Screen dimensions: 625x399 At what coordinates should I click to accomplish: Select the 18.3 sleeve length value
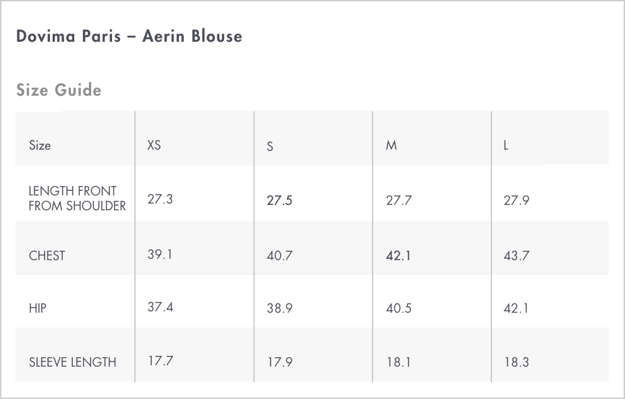(x=516, y=363)
